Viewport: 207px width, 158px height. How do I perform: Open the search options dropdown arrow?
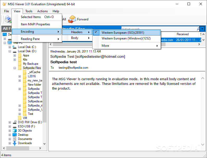tap(202, 29)
